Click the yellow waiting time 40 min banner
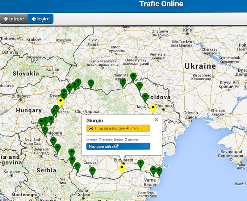 tap(118, 128)
